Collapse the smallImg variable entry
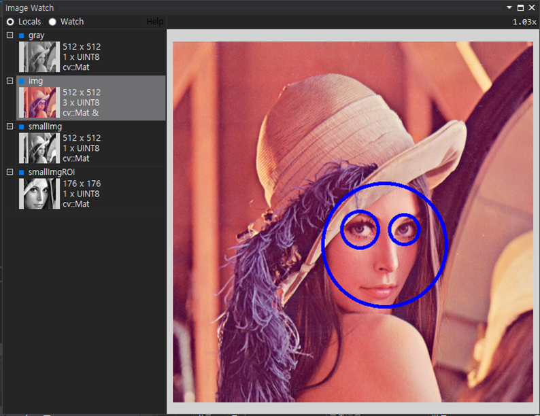The height and width of the screenshot is (416, 540). (10, 126)
